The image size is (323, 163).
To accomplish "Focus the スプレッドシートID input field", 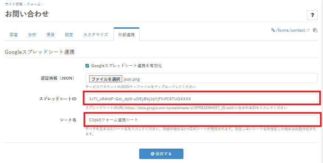I will [x=201, y=99].
